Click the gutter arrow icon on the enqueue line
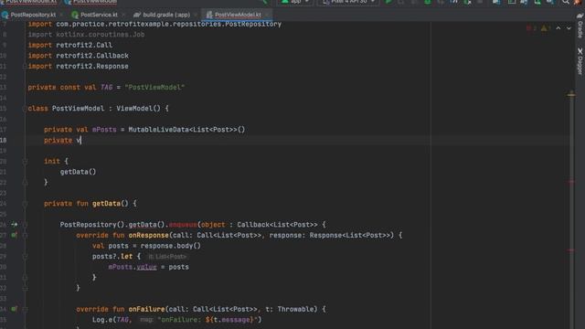 (15, 225)
